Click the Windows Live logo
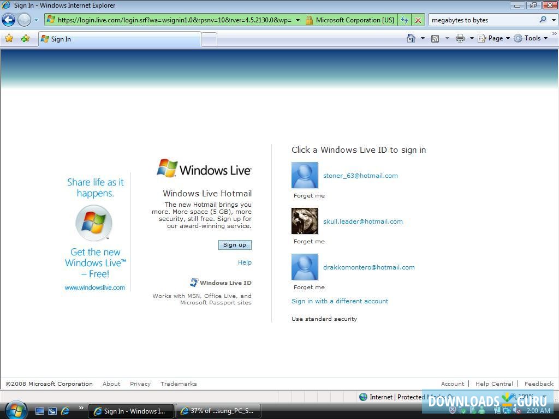Image resolution: width=559 pixels, height=419 pixels. [x=204, y=169]
